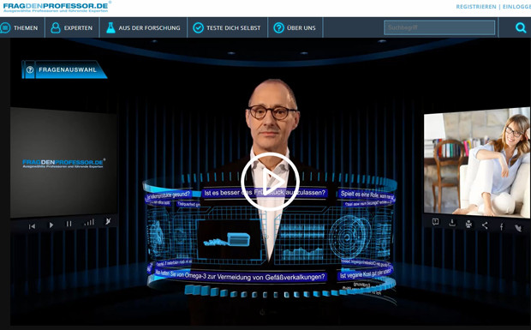The image size is (531, 330).
Task: Focus the Suchbegriff search field
Action: pyautogui.click(x=439, y=27)
